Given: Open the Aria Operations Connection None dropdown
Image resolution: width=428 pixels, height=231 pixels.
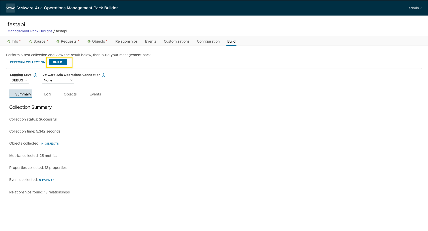Looking at the screenshot, I should tap(58, 80).
